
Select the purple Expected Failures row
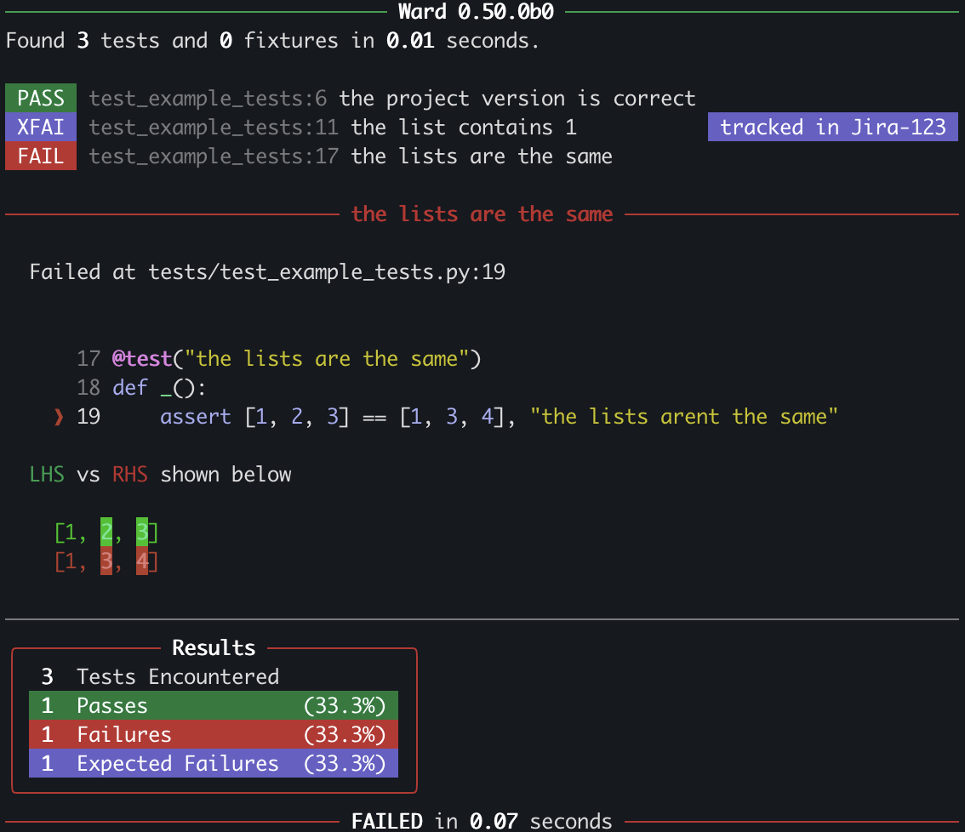click(x=213, y=764)
